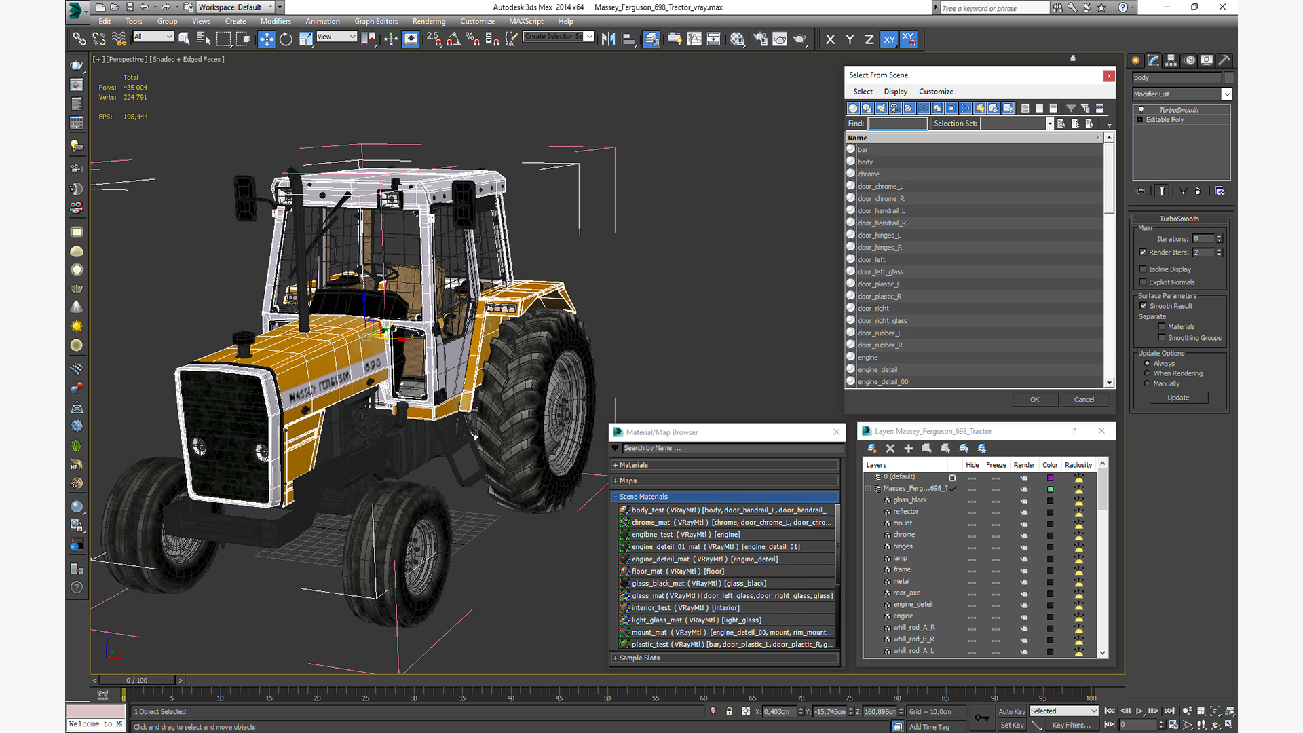Toggle Display Cameras filter in Select From Scene
Screen dimensions: 1303x733
895,109
